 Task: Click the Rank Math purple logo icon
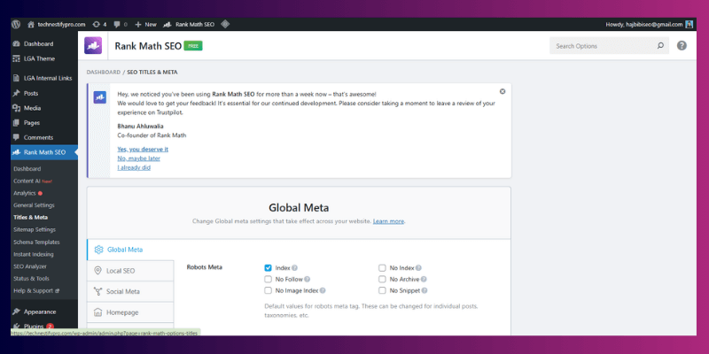(93, 46)
